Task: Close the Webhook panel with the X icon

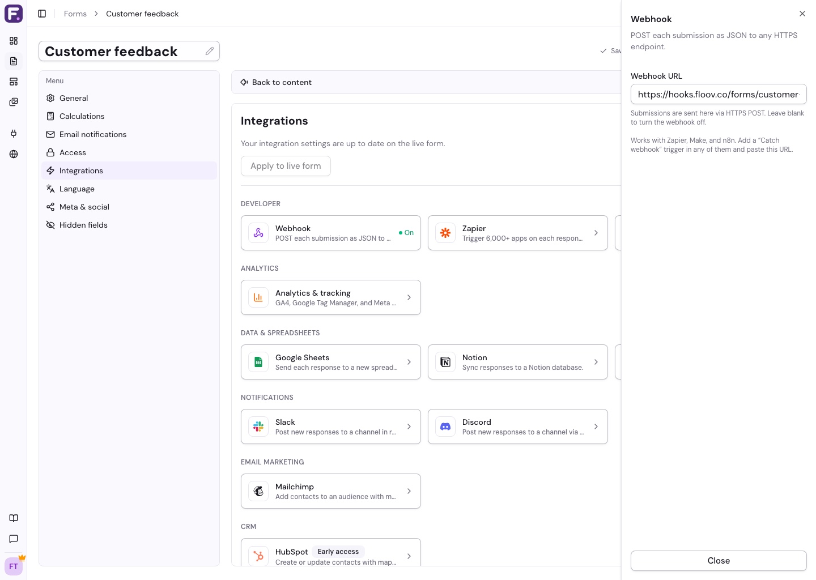Action: (802, 14)
